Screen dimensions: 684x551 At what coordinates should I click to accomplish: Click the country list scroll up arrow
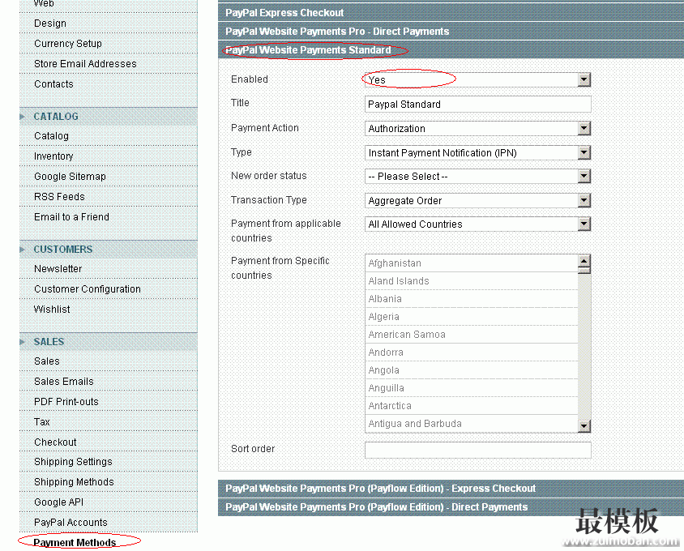[x=584, y=261]
